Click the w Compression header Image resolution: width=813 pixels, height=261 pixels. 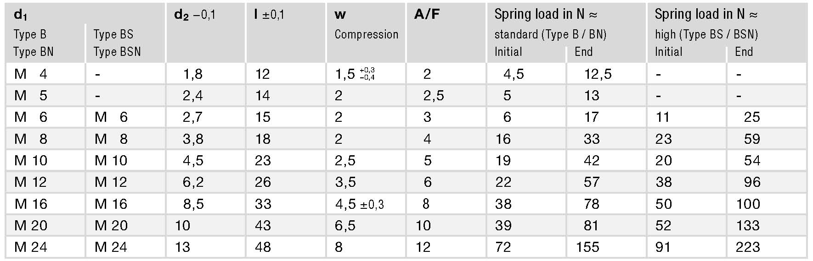[366, 24]
